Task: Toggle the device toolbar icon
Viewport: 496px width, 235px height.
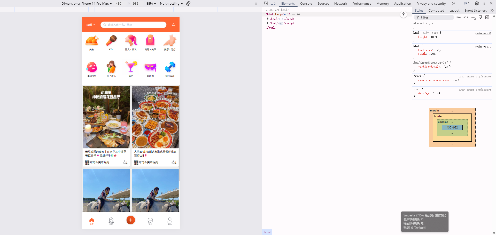Action: pyautogui.click(x=273, y=3)
